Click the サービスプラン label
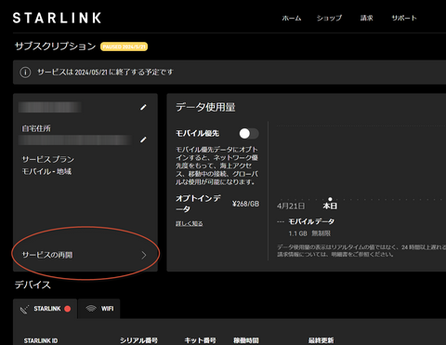Screen dimensions: 446x345 [x=48, y=160]
